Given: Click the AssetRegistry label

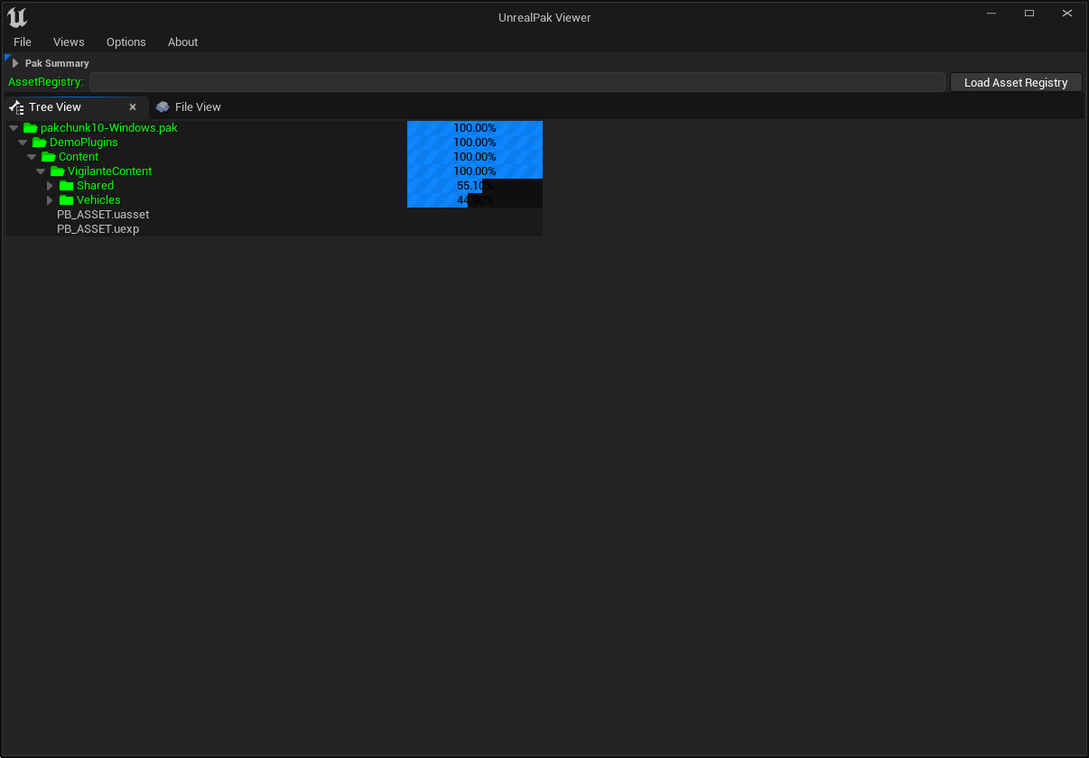Looking at the screenshot, I should (x=46, y=82).
